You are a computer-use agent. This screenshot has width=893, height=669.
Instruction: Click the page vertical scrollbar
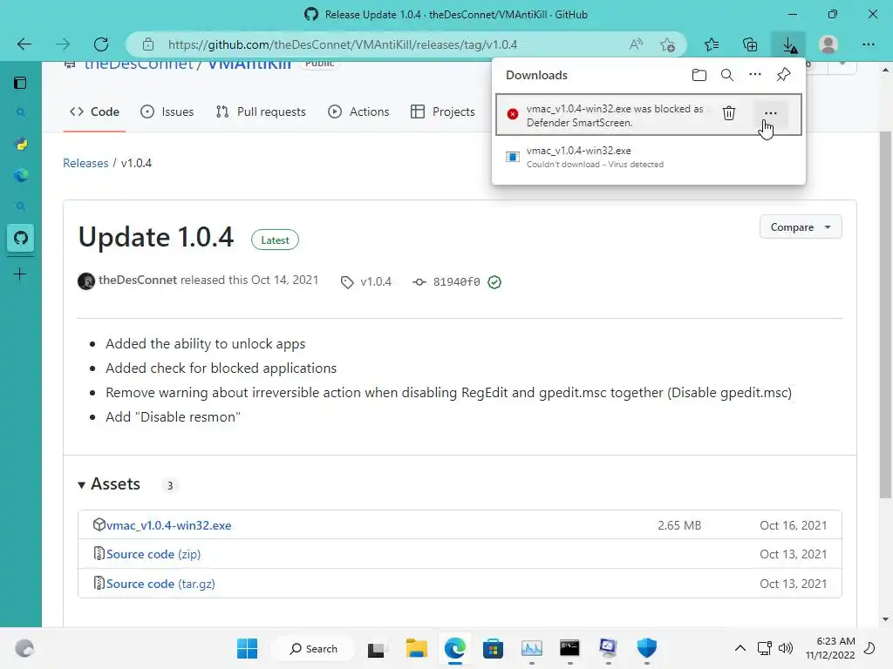click(x=884, y=315)
